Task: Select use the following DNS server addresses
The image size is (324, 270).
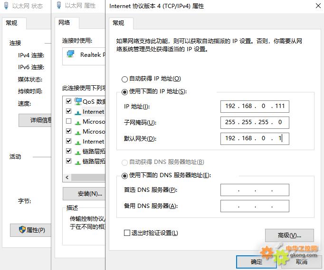Action: [125, 176]
